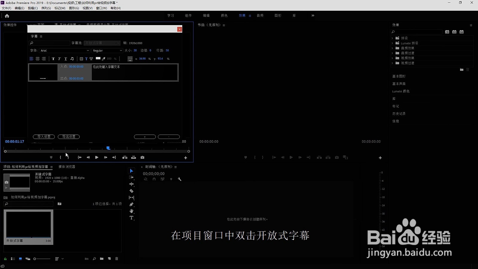Open the 序列(S) menu
The height and width of the screenshot is (269, 478).
tap(46, 8)
